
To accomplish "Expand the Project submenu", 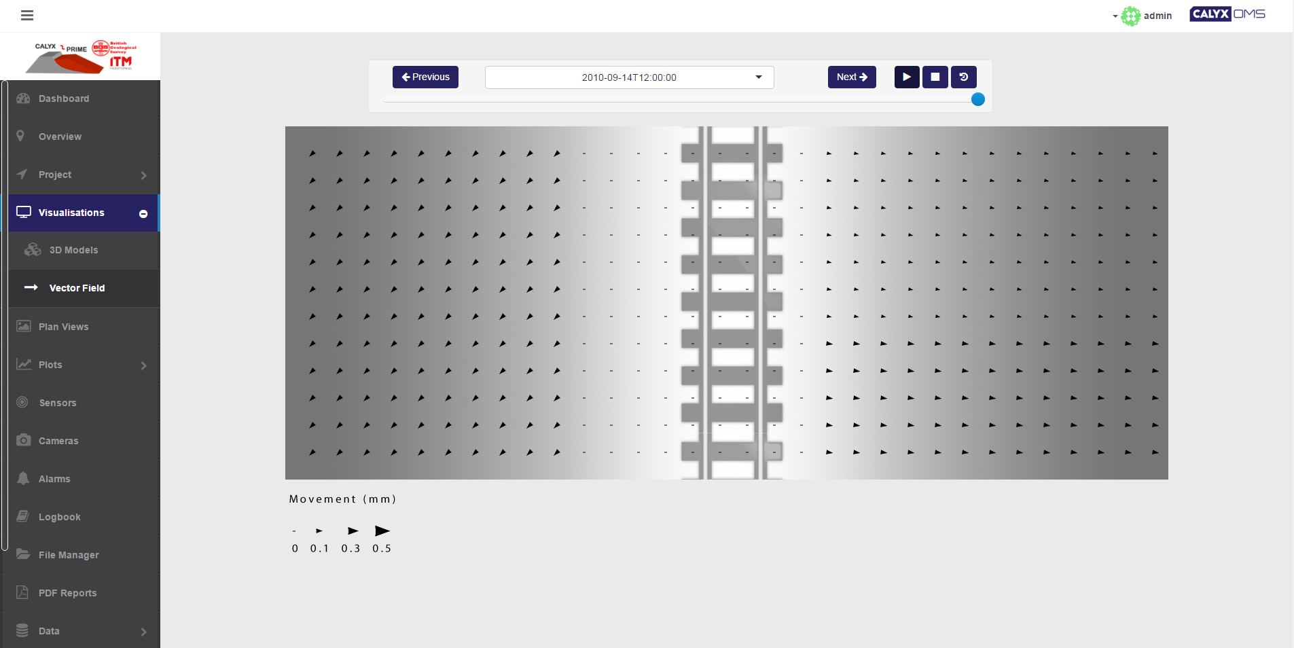I will [x=143, y=175].
